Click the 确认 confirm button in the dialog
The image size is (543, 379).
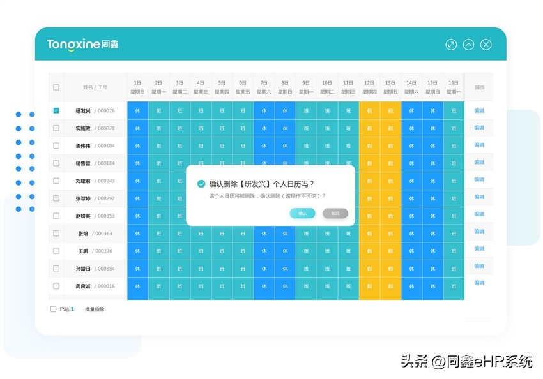pyautogui.click(x=302, y=212)
